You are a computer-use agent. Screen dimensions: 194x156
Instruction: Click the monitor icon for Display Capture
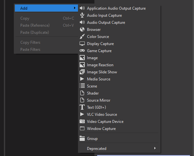[x=82, y=44]
